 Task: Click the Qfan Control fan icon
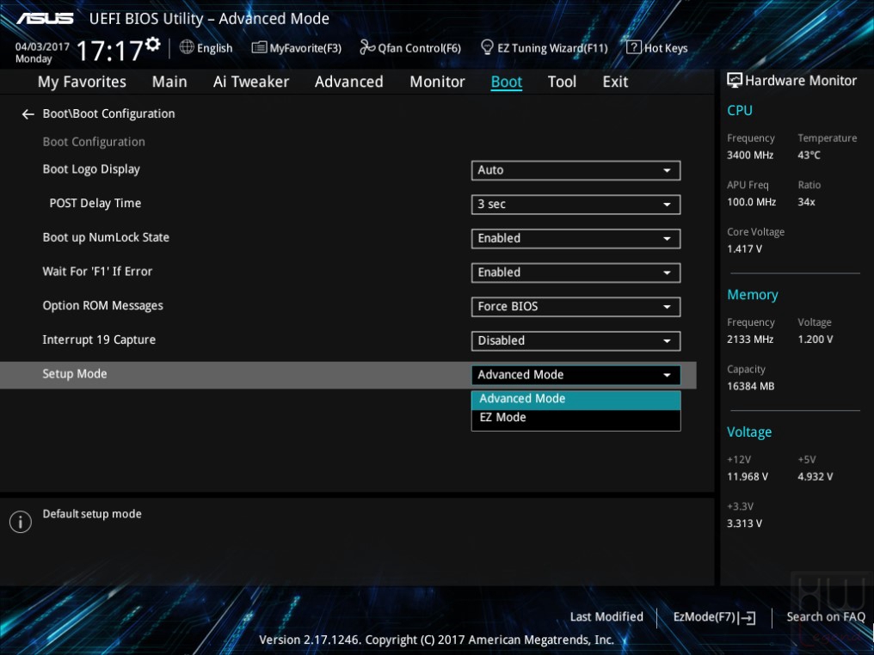point(366,47)
